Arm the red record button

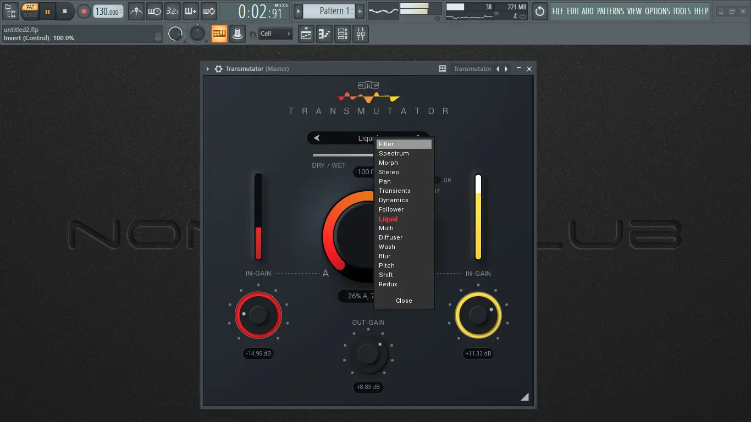click(x=84, y=11)
